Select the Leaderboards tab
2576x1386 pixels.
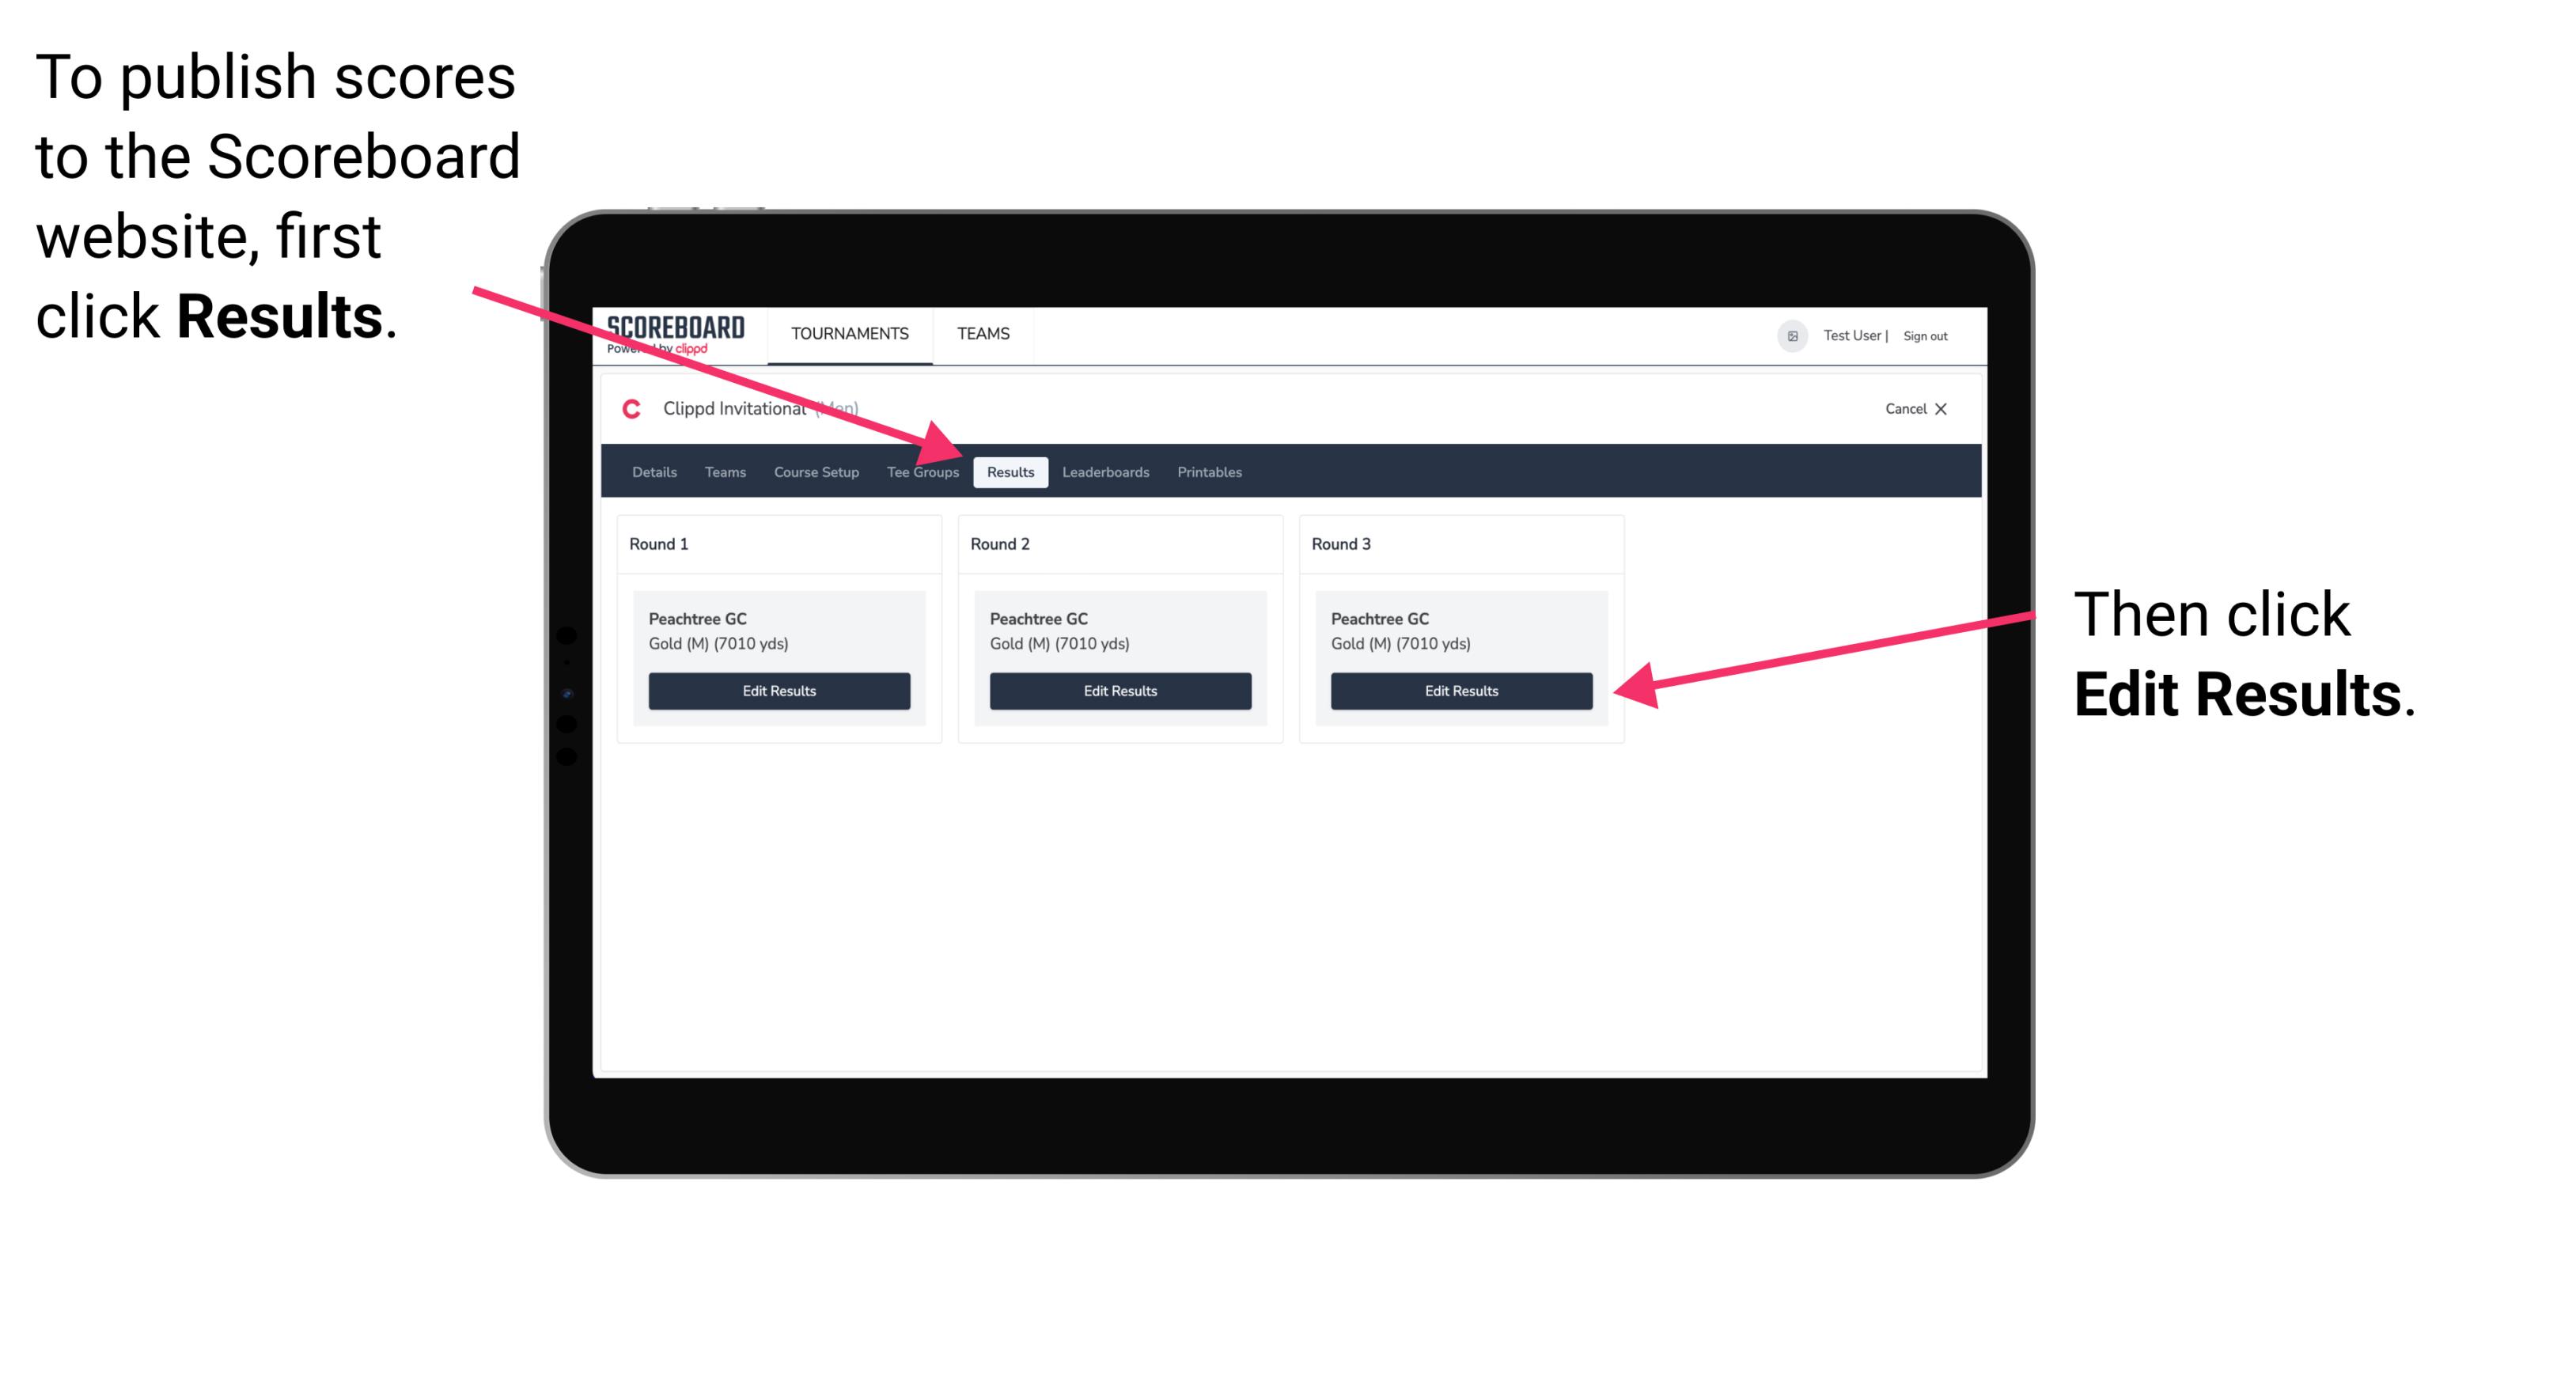(x=1106, y=473)
